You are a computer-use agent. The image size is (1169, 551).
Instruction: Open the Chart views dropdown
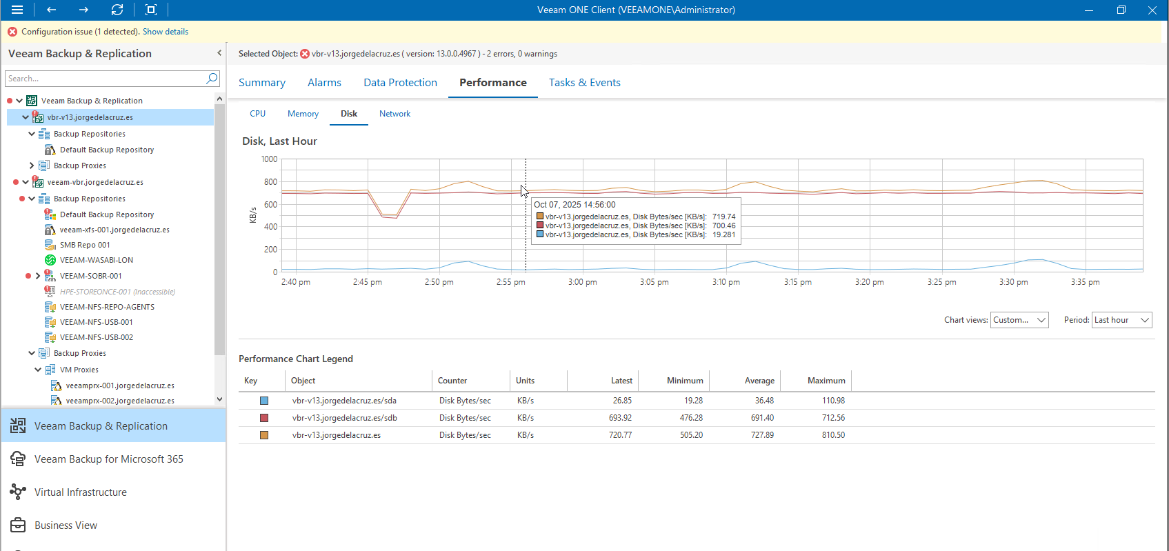[1019, 320]
